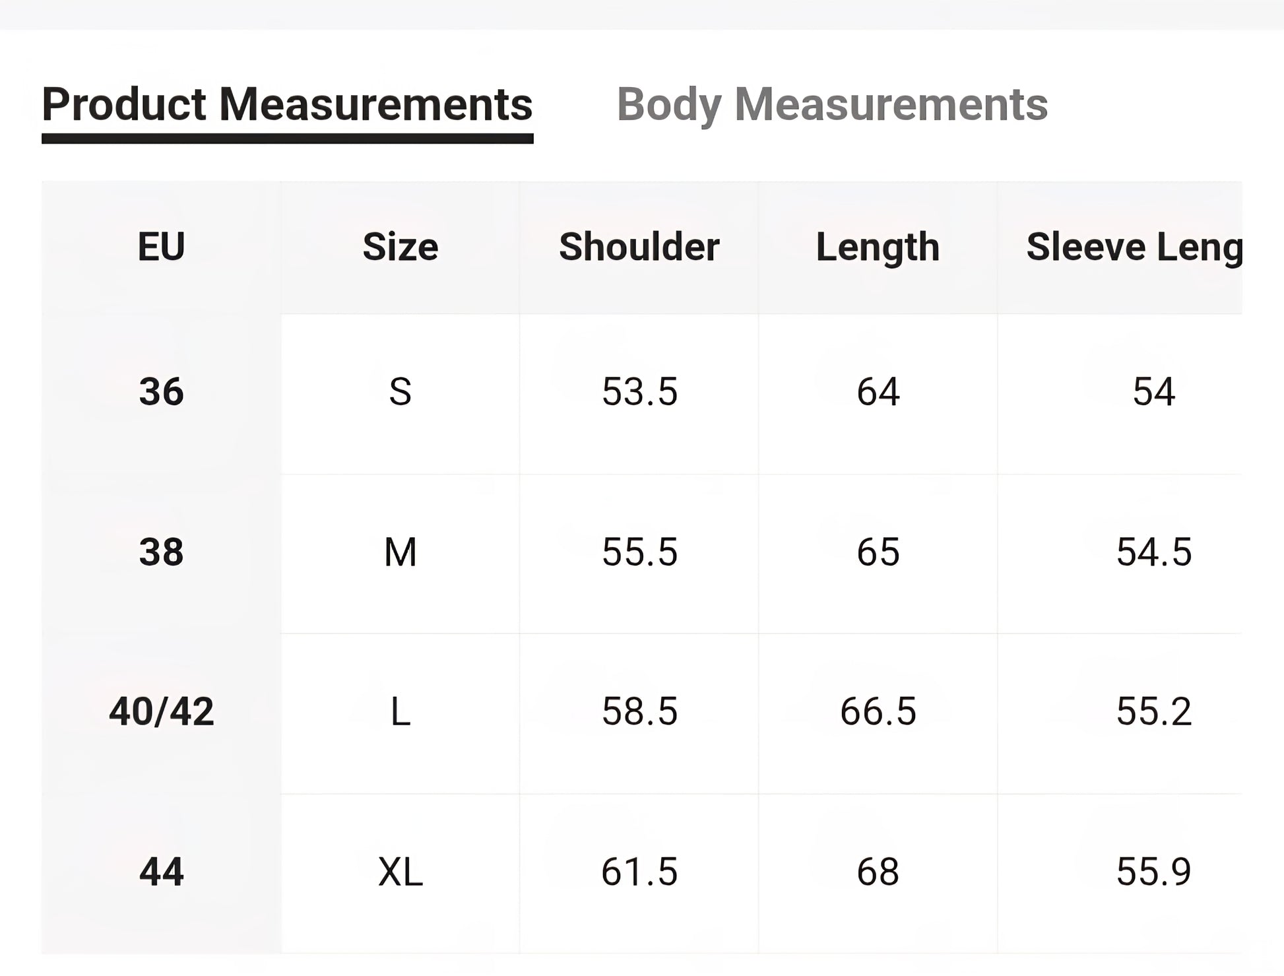1284x976 pixels.
Task: Click the size M cell
Action: (x=400, y=552)
